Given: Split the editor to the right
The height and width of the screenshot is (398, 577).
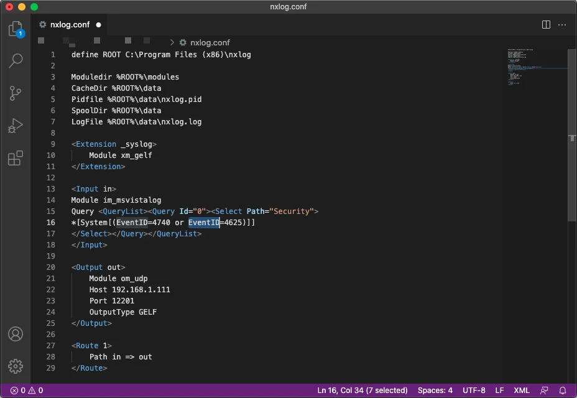Looking at the screenshot, I should click(x=546, y=25).
